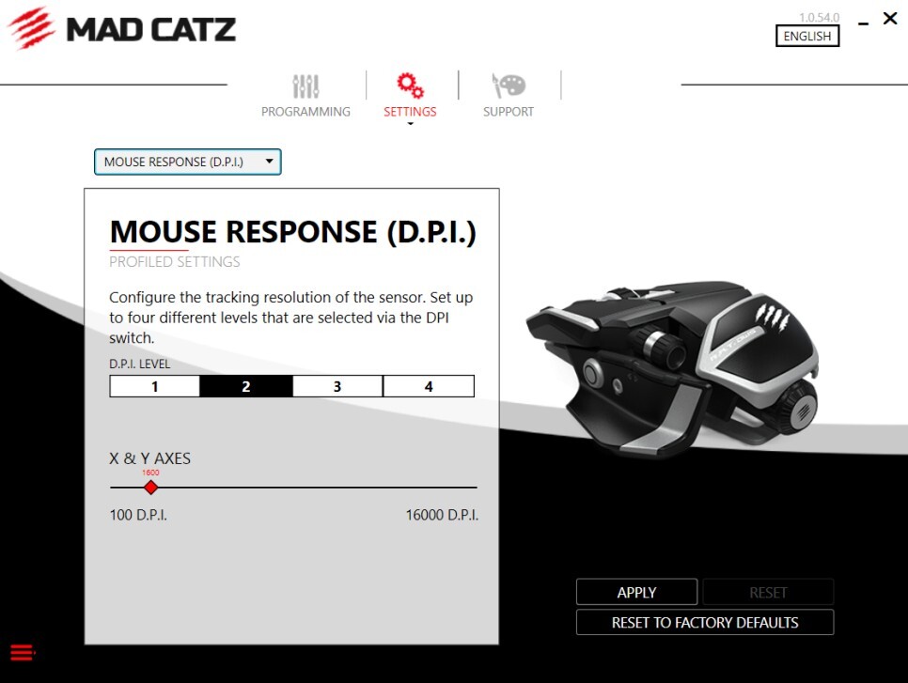Screen dimensions: 908x683
Task: Click the Mad Catz logo
Action: click(121, 28)
